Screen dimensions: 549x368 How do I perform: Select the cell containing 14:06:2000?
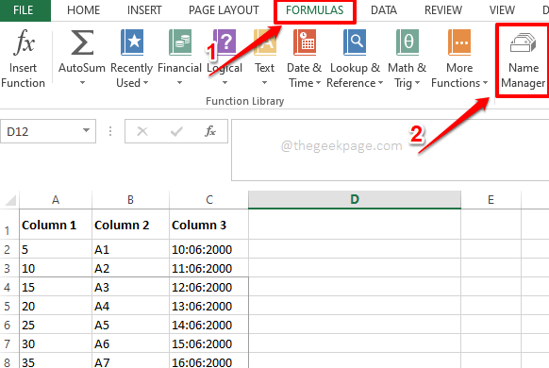[x=209, y=325]
